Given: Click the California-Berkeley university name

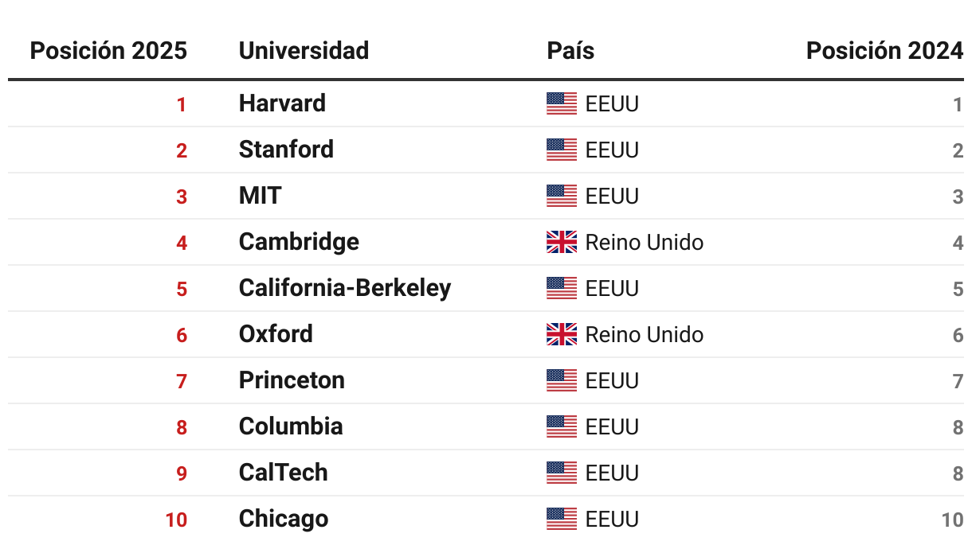Looking at the screenshot, I should [x=344, y=288].
